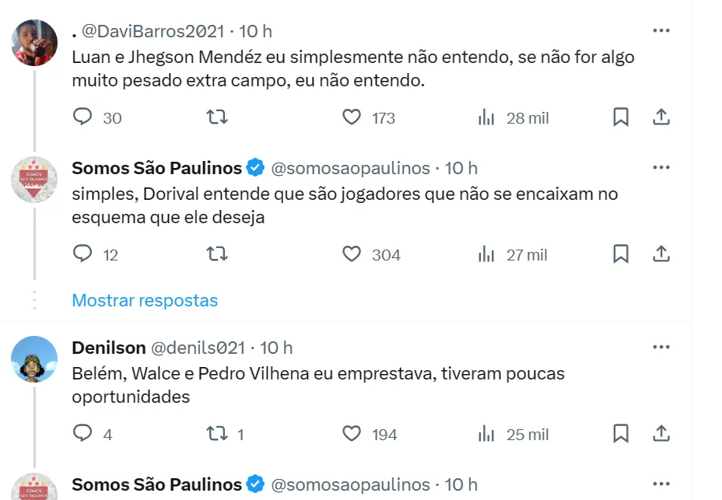Image resolution: width=722 pixels, height=500 pixels.
Task: Open Denilson's profile picture
Action: coord(34,359)
